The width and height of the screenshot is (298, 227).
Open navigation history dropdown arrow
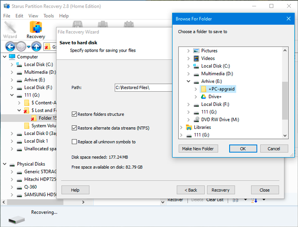tap(28, 46)
